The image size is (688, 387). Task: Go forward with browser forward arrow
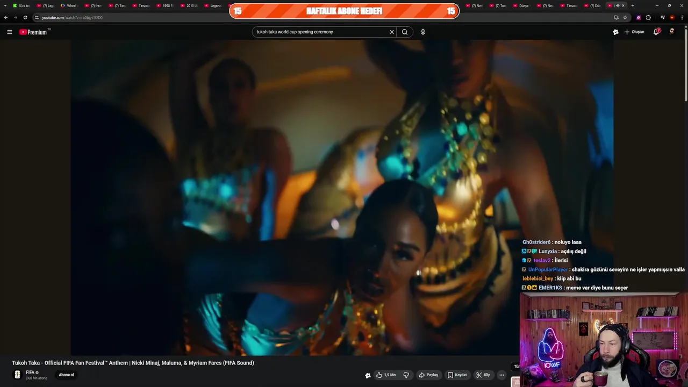(15, 17)
